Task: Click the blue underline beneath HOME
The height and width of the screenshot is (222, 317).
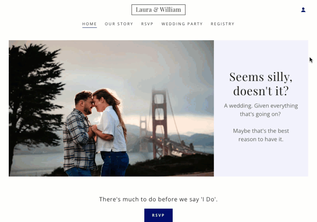Action: pos(89,27)
